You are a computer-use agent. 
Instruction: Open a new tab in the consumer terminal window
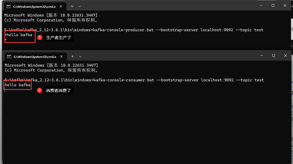pyautogui.click(x=72, y=56)
